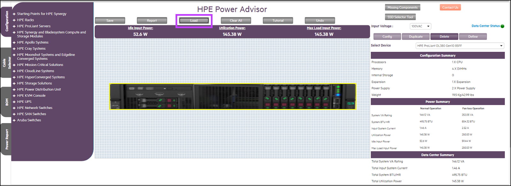This screenshot has width=511, height=186.
Task: Click the green Data Center Status indicator
Action: pos(502,26)
